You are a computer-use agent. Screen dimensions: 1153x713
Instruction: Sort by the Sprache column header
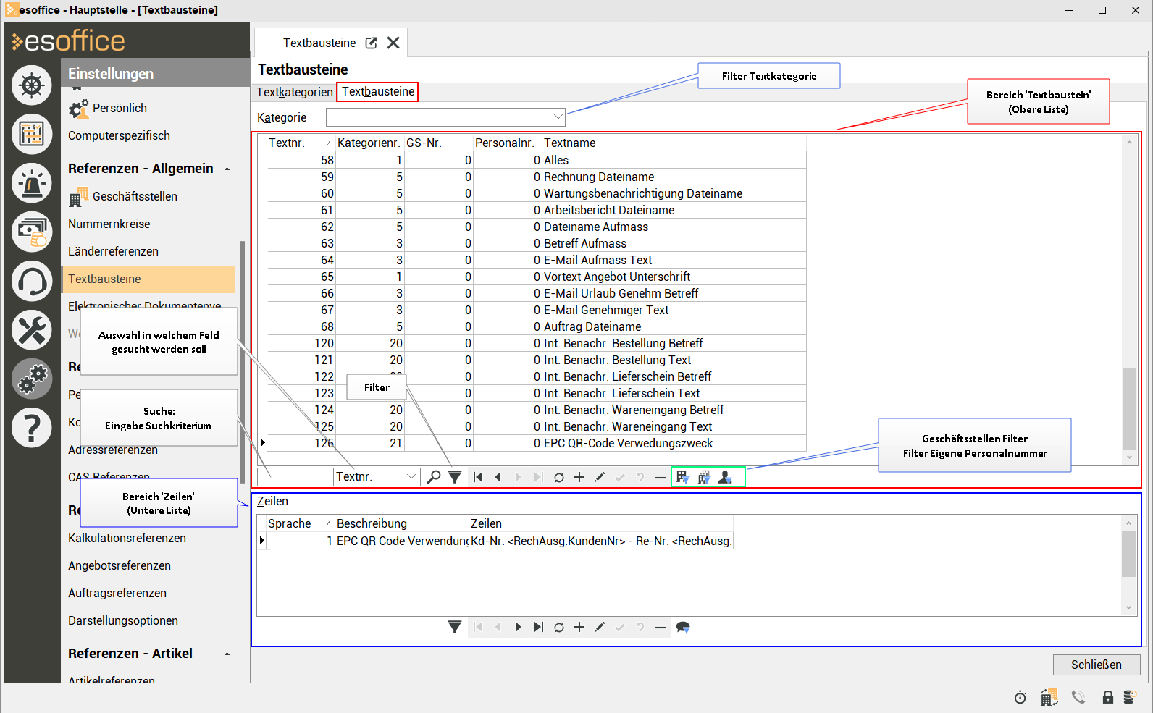(301, 523)
